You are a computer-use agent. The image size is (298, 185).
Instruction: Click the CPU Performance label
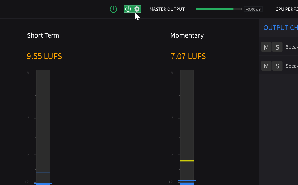pyautogui.click(x=287, y=9)
